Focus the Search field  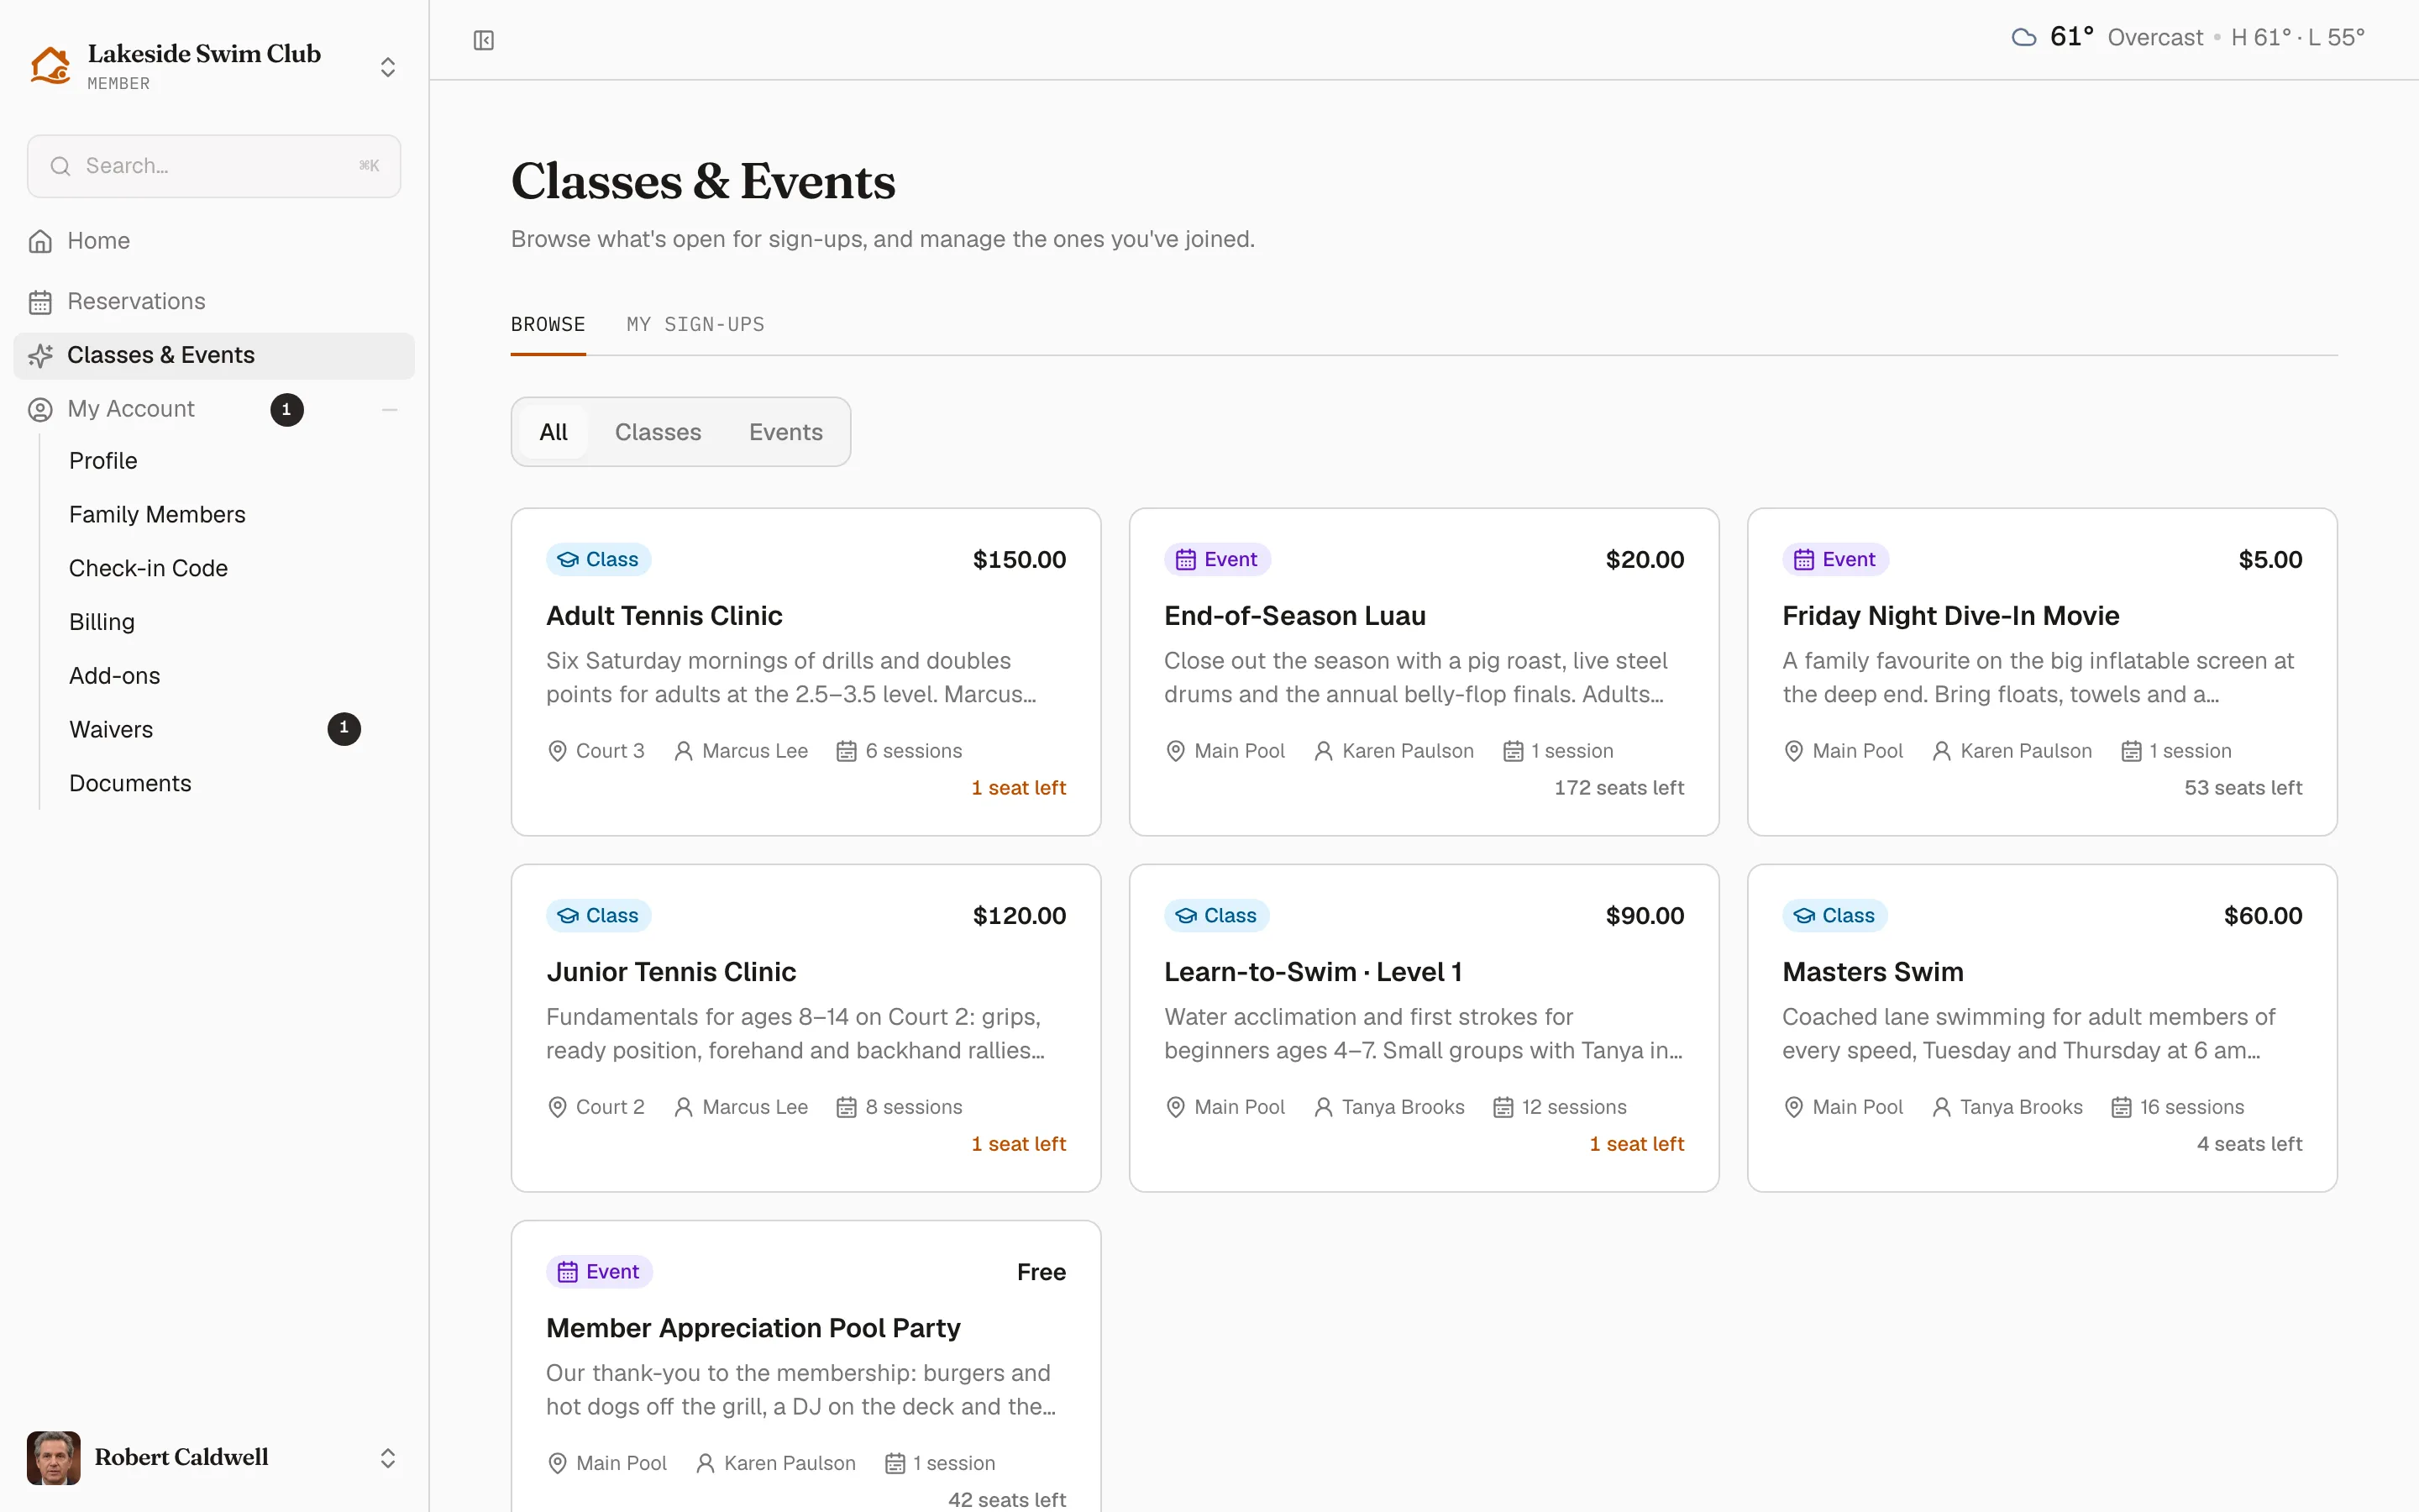(214, 166)
